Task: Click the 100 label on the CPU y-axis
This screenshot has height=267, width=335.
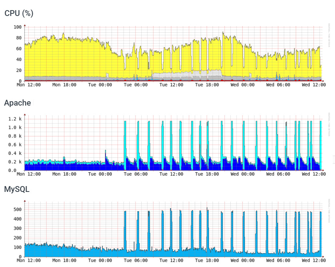Action: tap(17, 27)
